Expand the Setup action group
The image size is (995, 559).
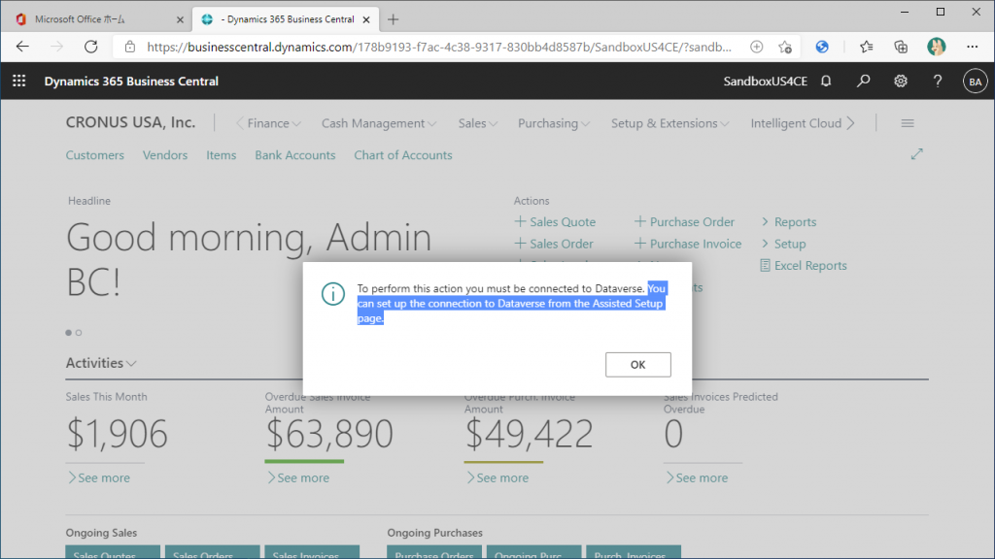[x=783, y=244]
